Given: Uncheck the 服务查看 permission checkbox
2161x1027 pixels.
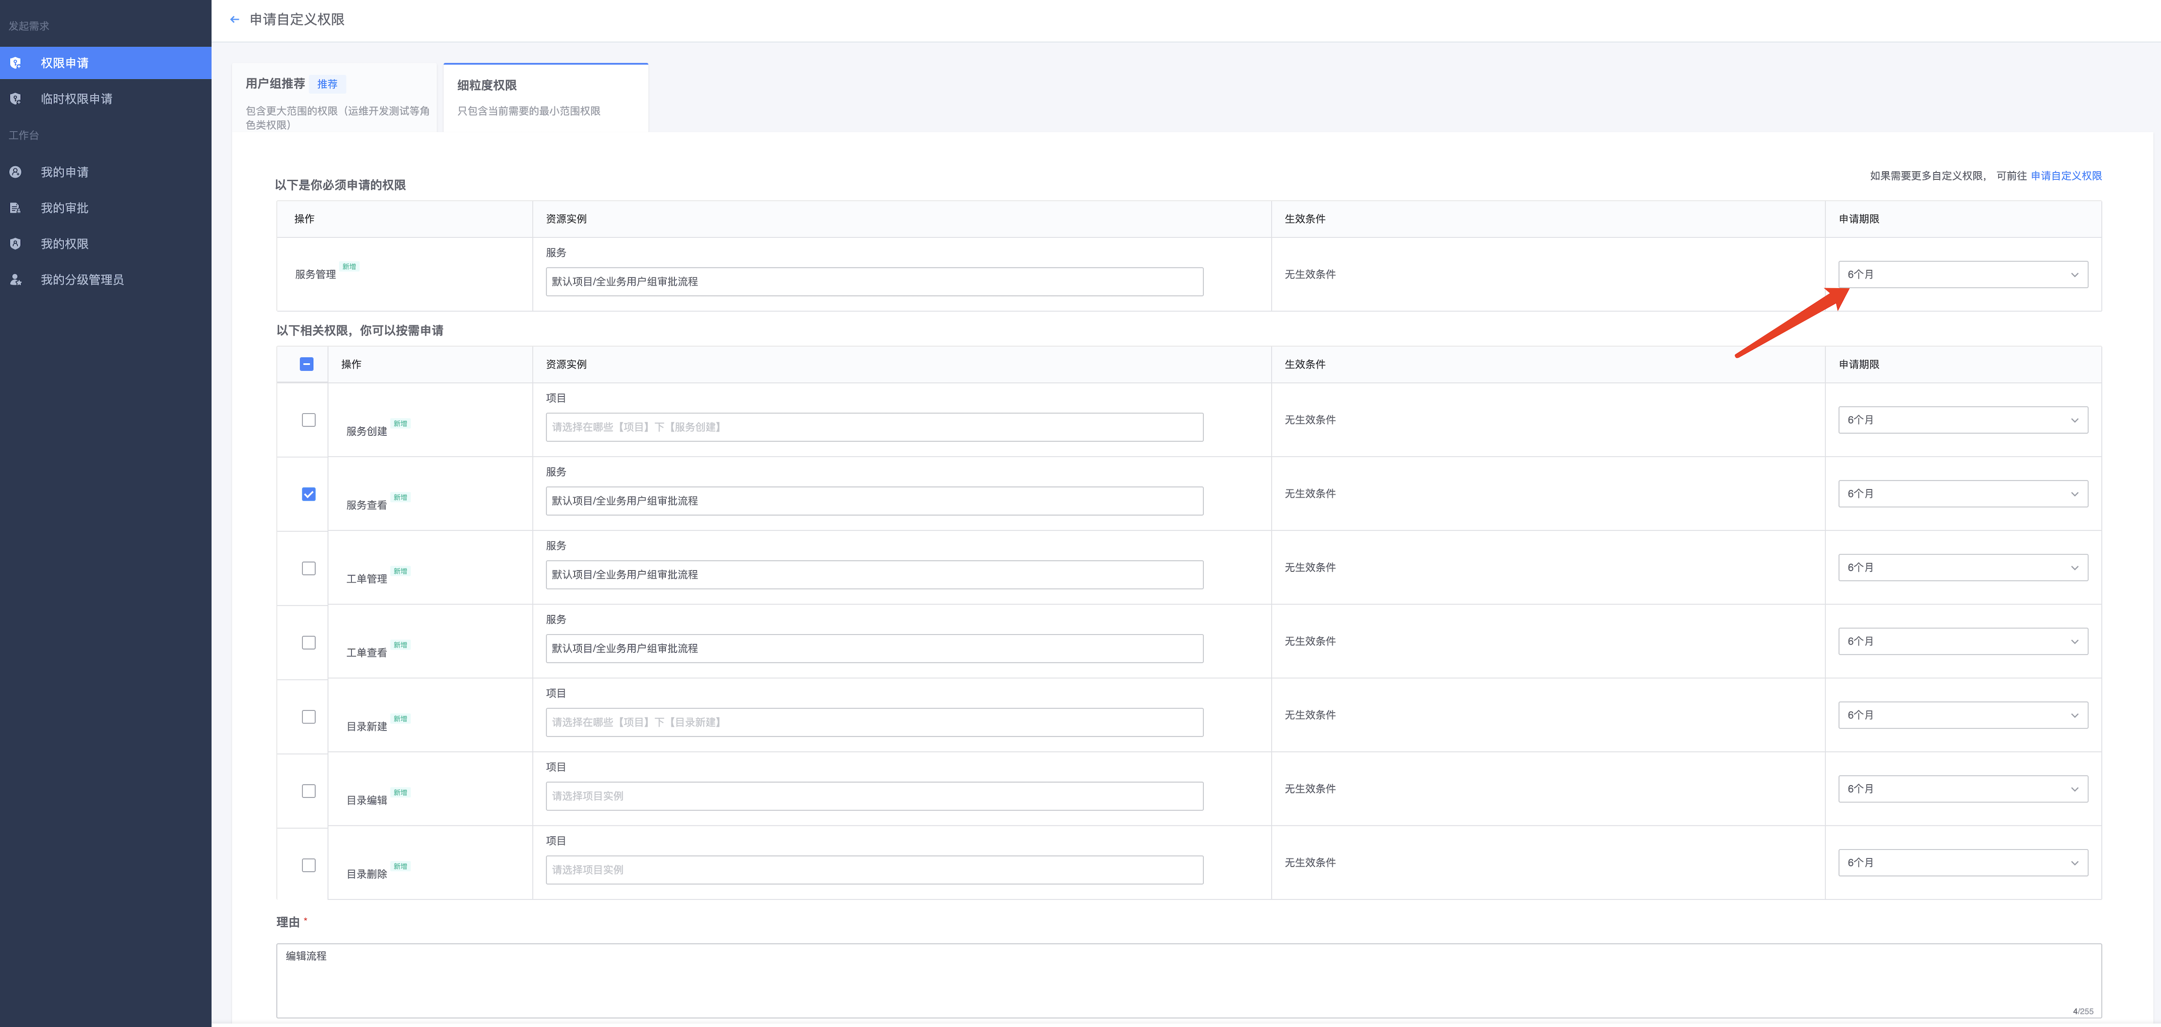Looking at the screenshot, I should 309,494.
